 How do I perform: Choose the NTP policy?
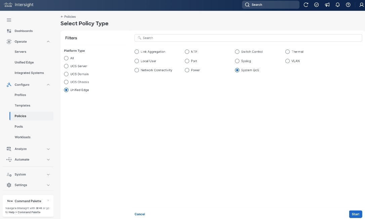click(x=187, y=52)
